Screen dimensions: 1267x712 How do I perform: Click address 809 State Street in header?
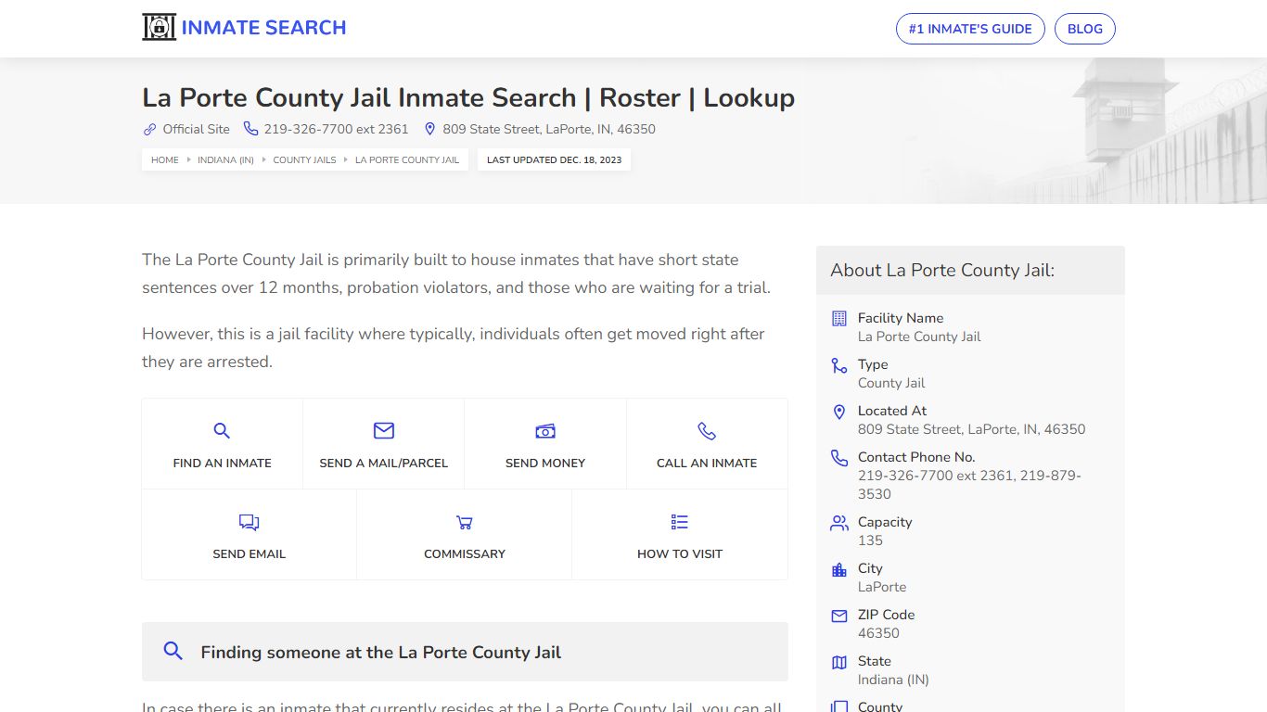(549, 130)
